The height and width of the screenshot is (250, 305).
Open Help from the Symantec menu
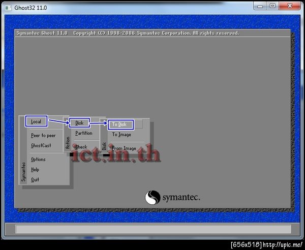[x=35, y=170]
